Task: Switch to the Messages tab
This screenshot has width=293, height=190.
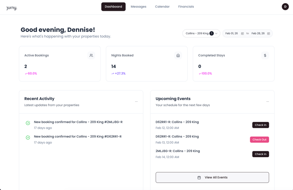Action: [x=138, y=7]
